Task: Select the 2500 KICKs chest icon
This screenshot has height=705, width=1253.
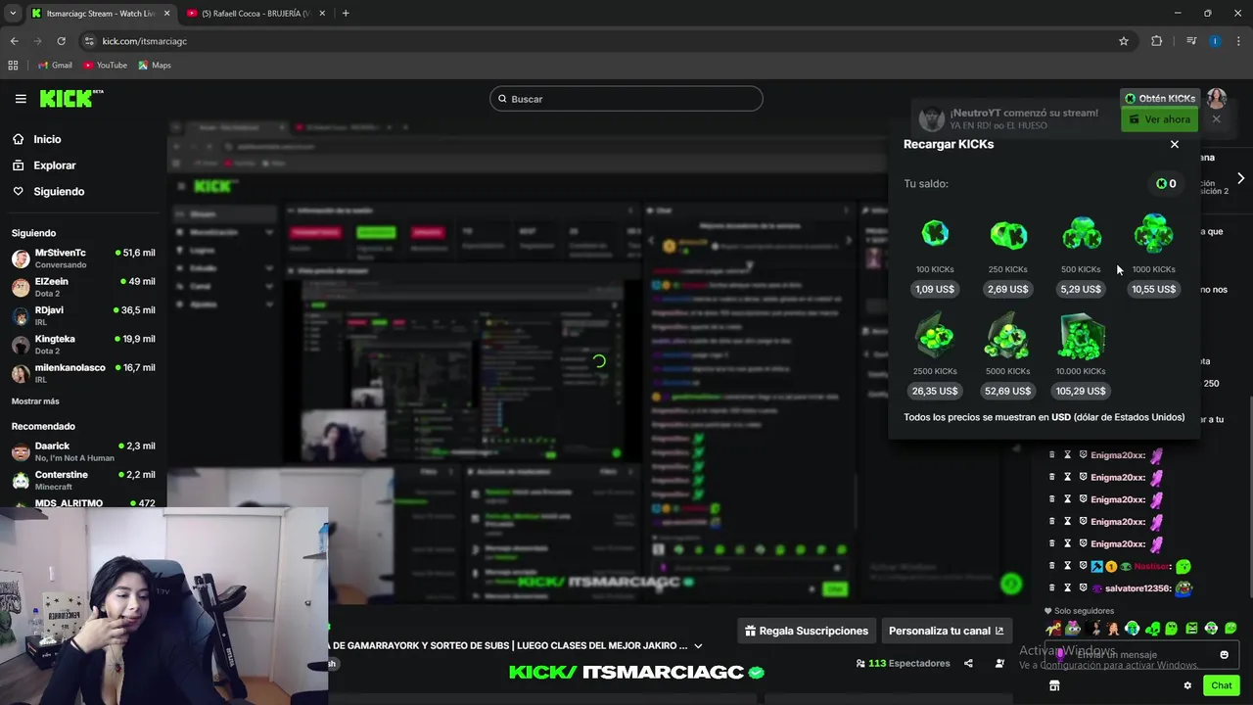Action: [935, 336]
